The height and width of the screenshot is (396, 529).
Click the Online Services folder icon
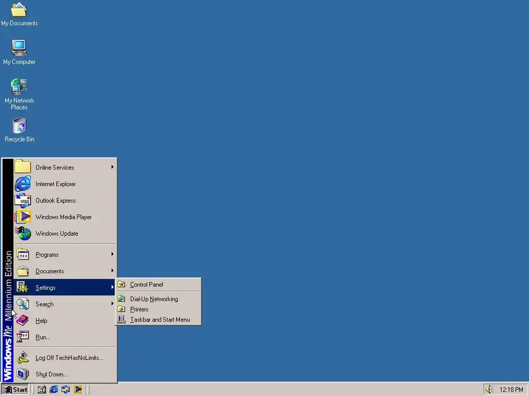pyautogui.click(x=23, y=167)
